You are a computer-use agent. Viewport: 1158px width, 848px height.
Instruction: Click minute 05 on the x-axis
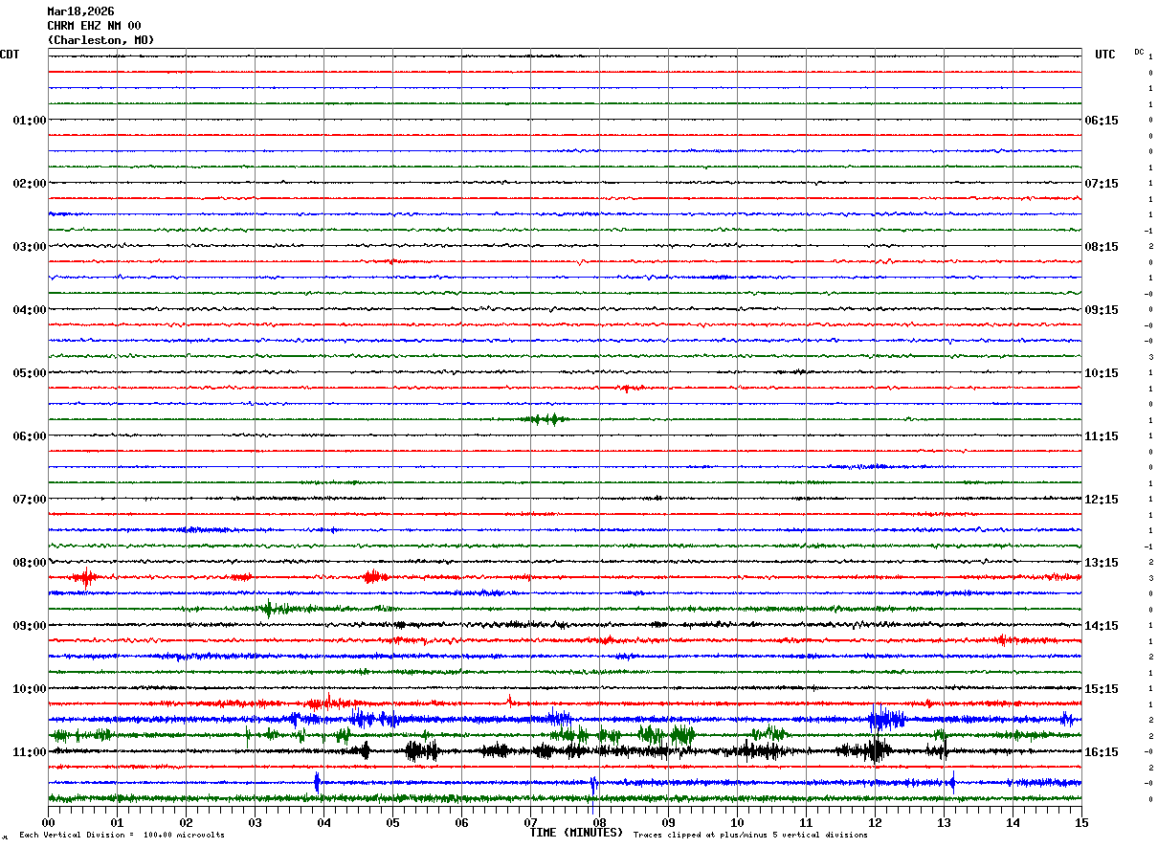[x=392, y=822]
